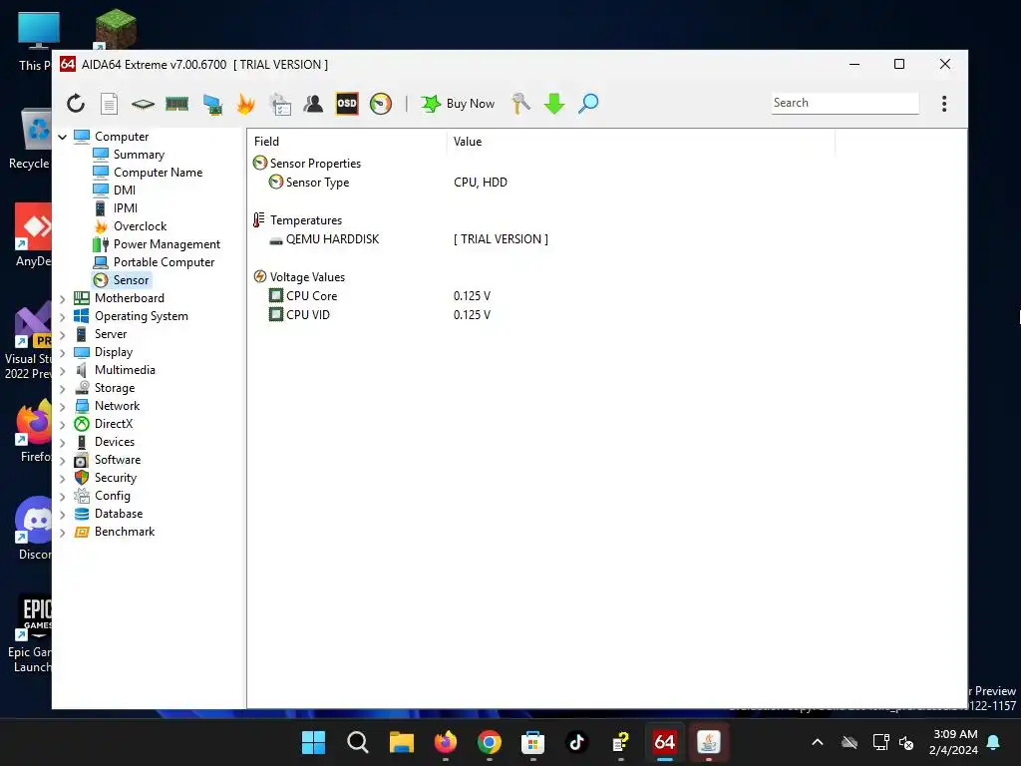The image size is (1021, 766).
Task: Expand the Motherboard node
Action: click(x=63, y=299)
